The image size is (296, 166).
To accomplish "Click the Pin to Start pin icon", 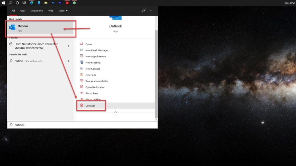I will pyautogui.click(x=82, y=93).
